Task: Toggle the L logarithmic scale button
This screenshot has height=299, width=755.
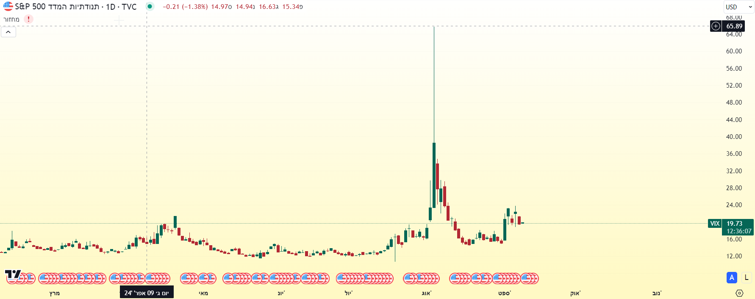Action: (747, 278)
